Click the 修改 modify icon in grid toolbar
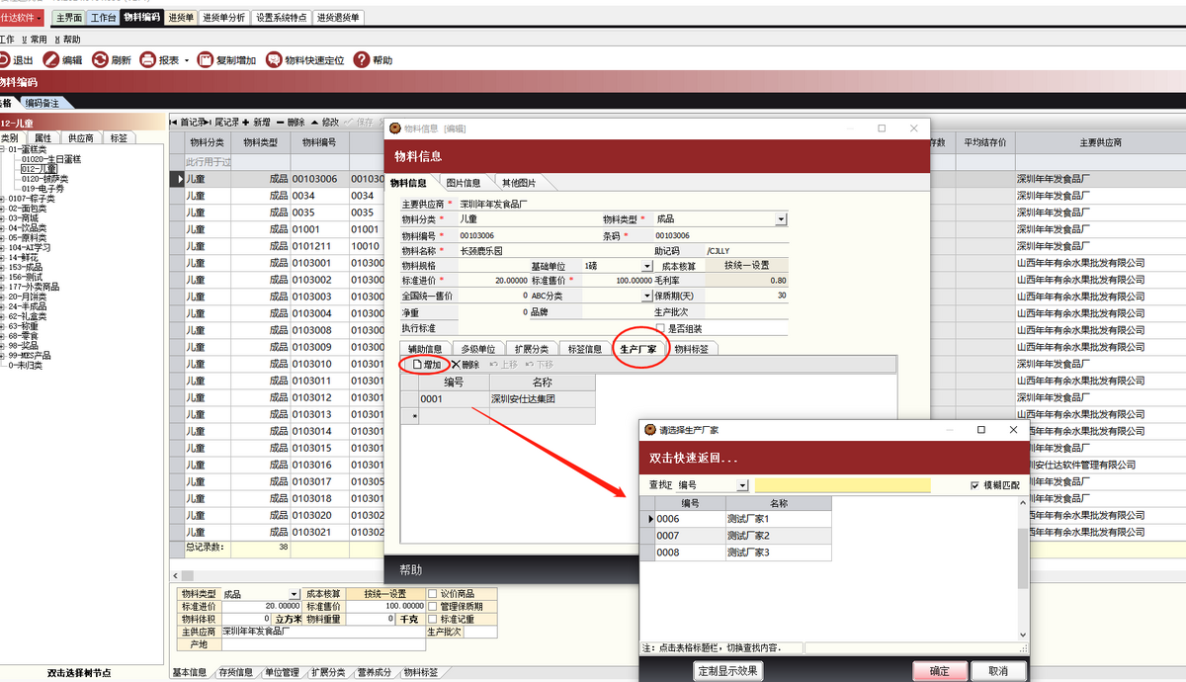The image size is (1186, 682). pyautogui.click(x=315, y=123)
